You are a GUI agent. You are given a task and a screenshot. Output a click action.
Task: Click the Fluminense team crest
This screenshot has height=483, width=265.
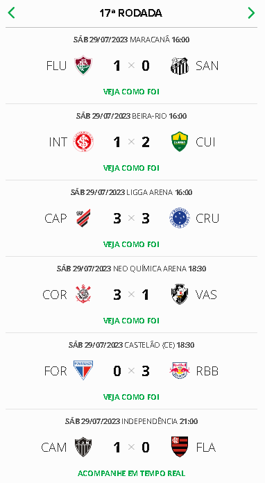(x=83, y=65)
